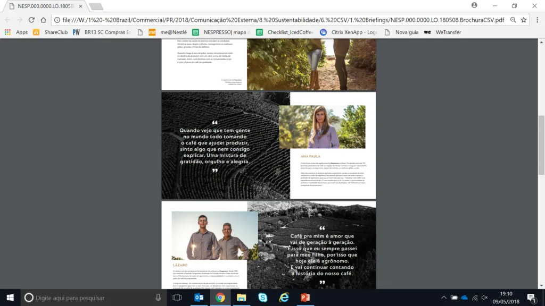The height and width of the screenshot is (306, 545).
Task: Go to the Chrome home page
Action: coord(44,20)
